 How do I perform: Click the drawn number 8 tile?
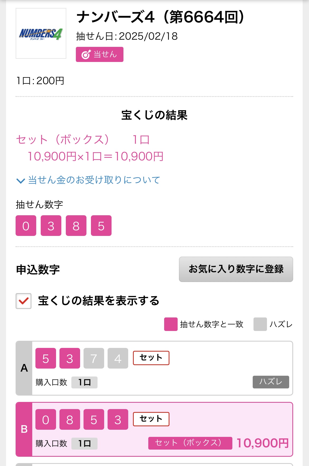pyautogui.click(x=76, y=226)
